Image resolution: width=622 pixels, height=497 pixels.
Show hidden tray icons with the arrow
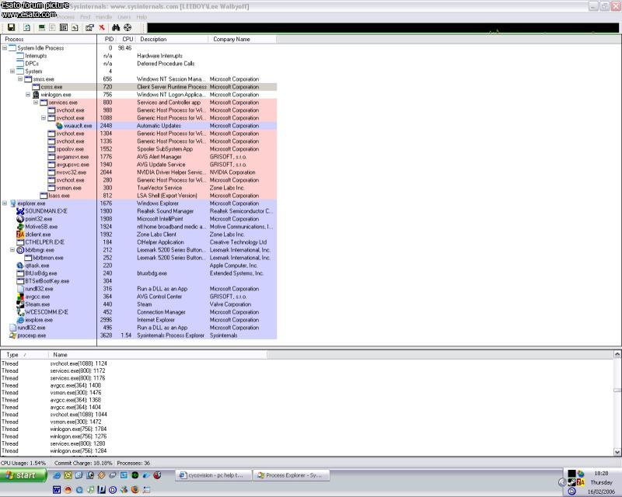(561, 482)
